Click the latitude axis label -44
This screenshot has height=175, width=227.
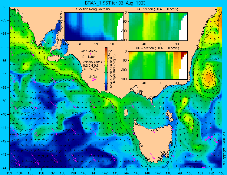(3, 168)
